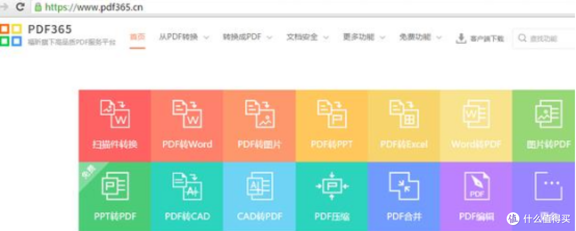
Task: Click the 图片转PDF label text
Action: pos(548,145)
